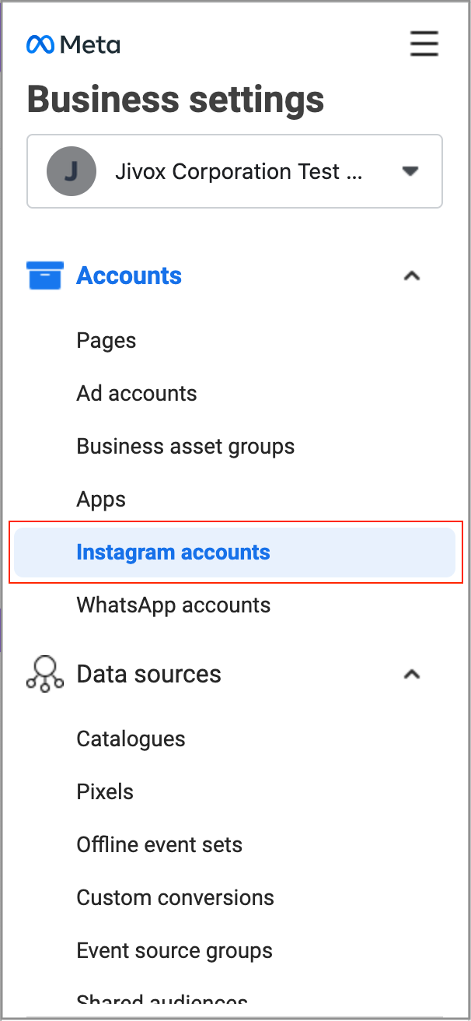The height and width of the screenshot is (1021, 471).
Task: Collapse the Accounts section chevron
Action: click(x=412, y=275)
